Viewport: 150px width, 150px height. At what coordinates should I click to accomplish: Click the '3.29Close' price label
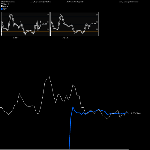coord(136,113)
